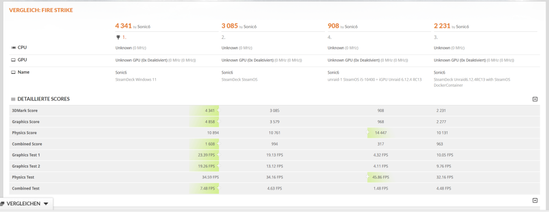
Task: Click the CPU chip icon
Action: coord(13,48)
